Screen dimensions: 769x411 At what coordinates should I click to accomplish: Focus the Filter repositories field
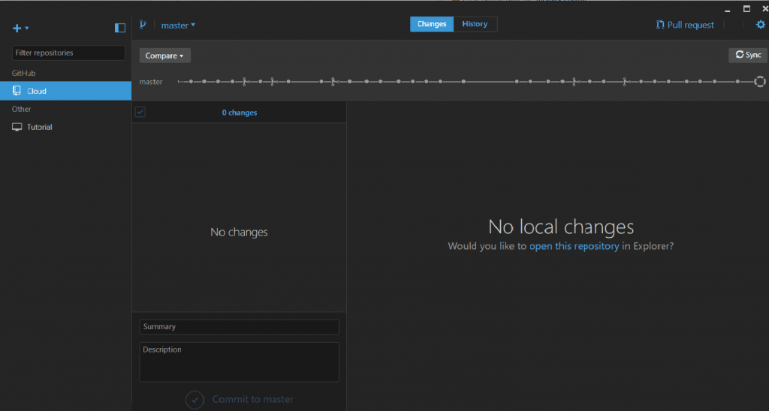point(68,53)
